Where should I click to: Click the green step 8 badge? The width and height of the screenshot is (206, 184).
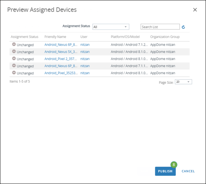(174, 164)
